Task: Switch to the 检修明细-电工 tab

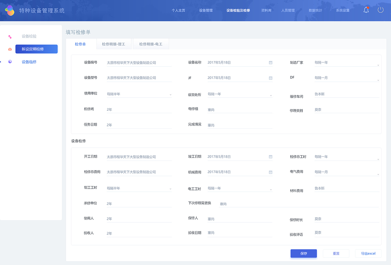Action: (151, 43)
